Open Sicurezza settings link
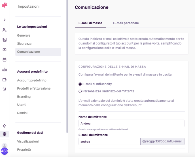This screenshot has width=195, height=157. 24,44
